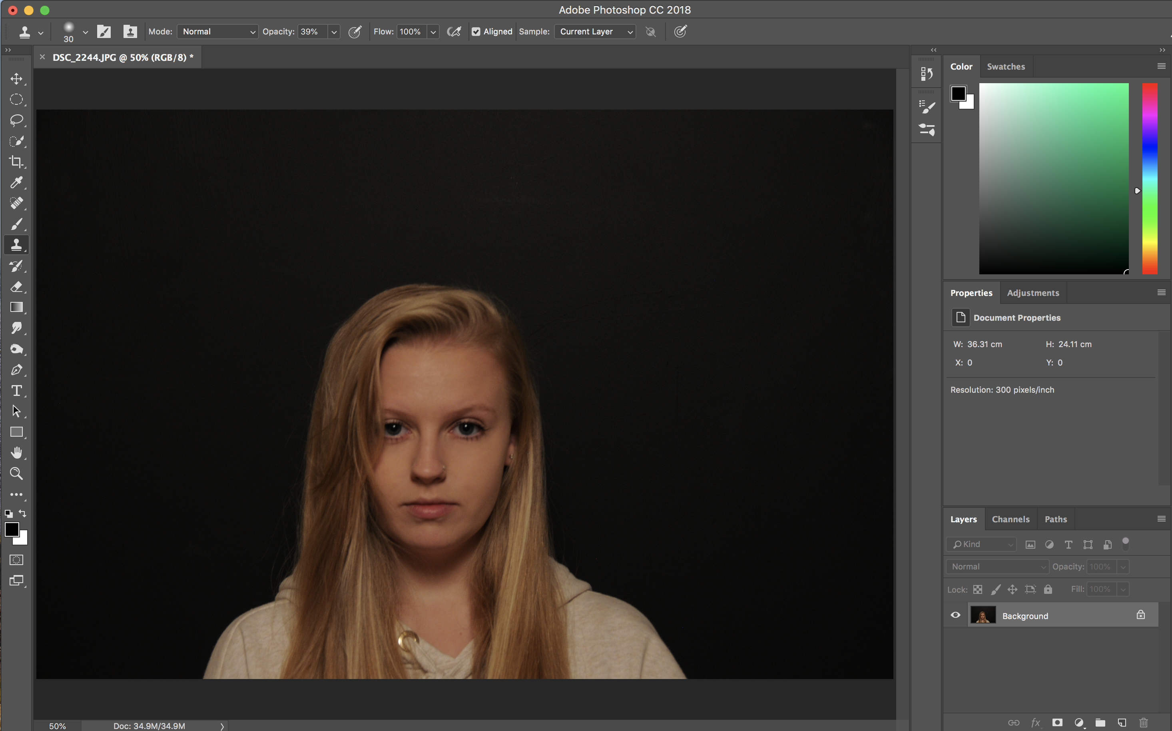Switch to the Swatches tab
This screenshot has height=731, width=1172.
click(1005, 67)
